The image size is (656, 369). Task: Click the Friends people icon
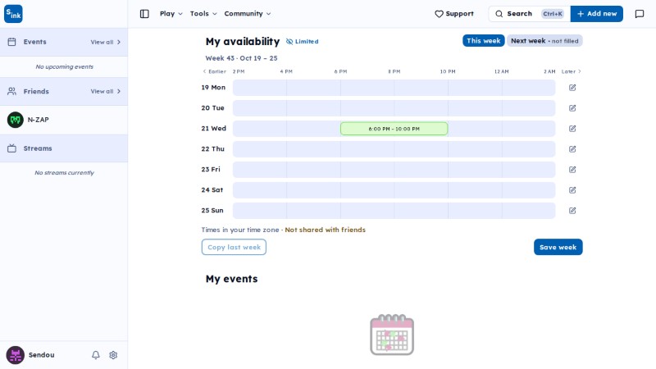pos(11,91)
